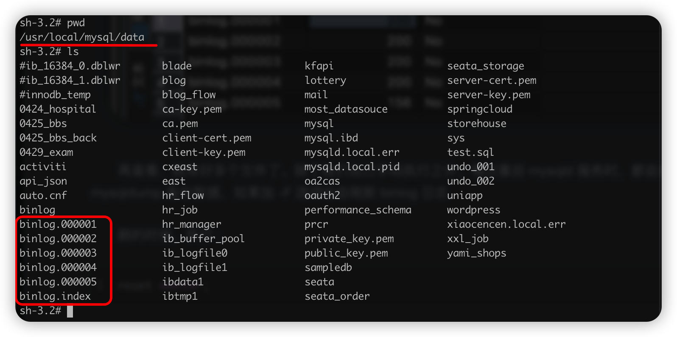
Task: Click the xiaocencen.local.err entry
Action: point(506,224)
